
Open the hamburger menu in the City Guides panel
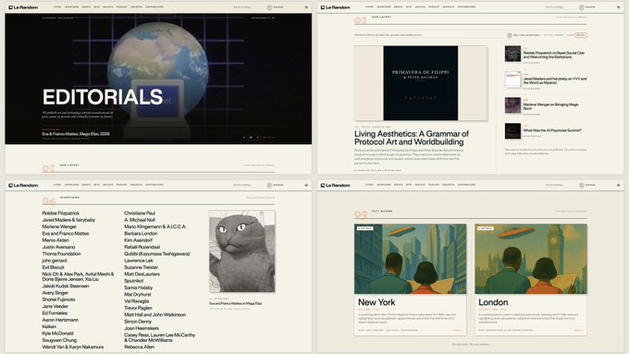[x=618, y=185]
